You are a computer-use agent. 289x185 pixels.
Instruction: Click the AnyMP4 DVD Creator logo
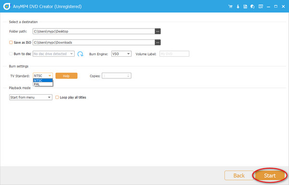7,6
